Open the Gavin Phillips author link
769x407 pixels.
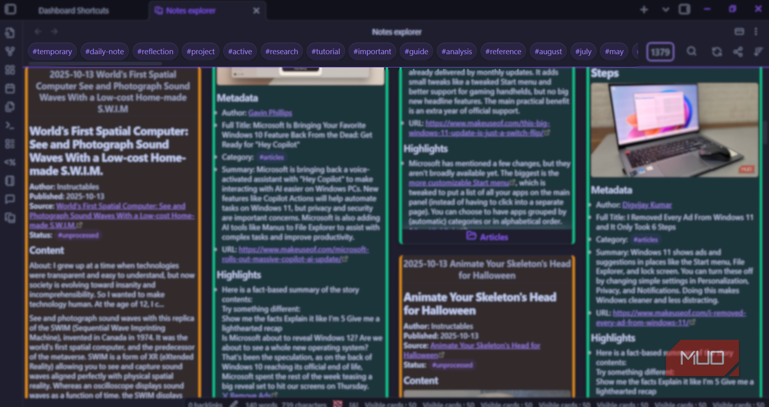pos(270,113)
